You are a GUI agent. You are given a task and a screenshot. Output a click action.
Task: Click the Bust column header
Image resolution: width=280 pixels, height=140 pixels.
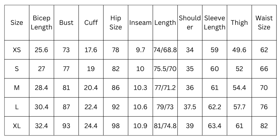(x=66, y=23)
